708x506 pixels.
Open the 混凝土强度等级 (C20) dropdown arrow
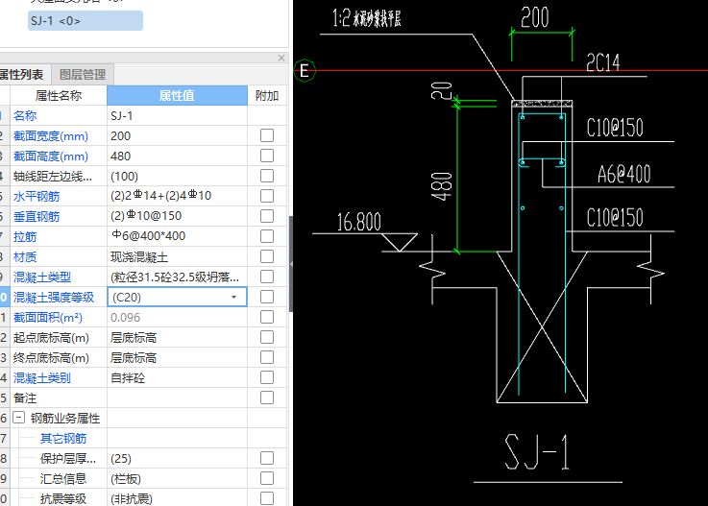pyautogui.click(x=233, y=298)
